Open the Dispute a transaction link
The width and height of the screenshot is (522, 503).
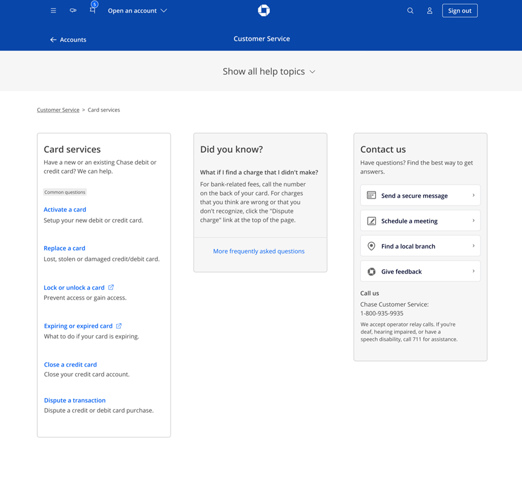(x=75, y=401)
